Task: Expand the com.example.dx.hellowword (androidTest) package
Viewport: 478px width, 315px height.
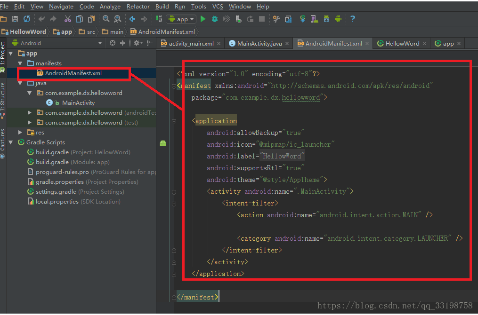Action: click(30, 113)
